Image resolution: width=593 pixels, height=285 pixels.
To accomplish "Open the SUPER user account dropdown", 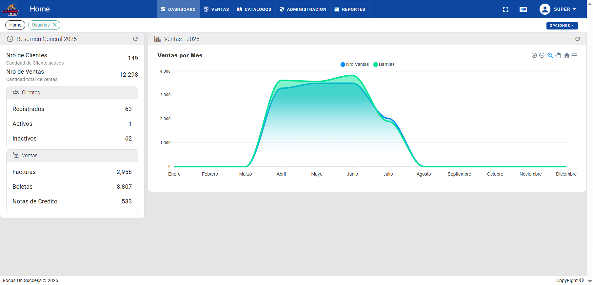I will coord(558,9).
